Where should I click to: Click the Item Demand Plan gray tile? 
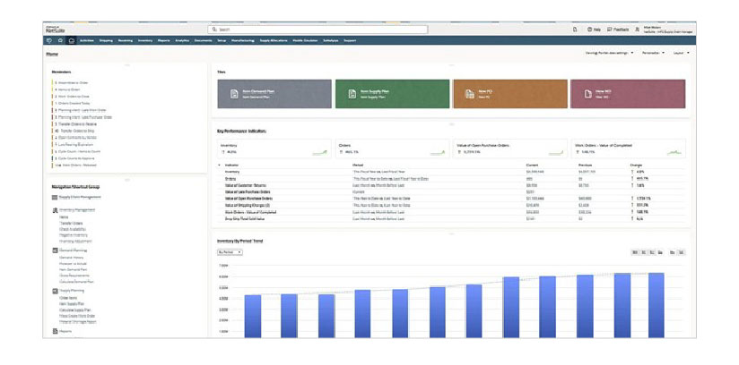click(x=274, y=94)
